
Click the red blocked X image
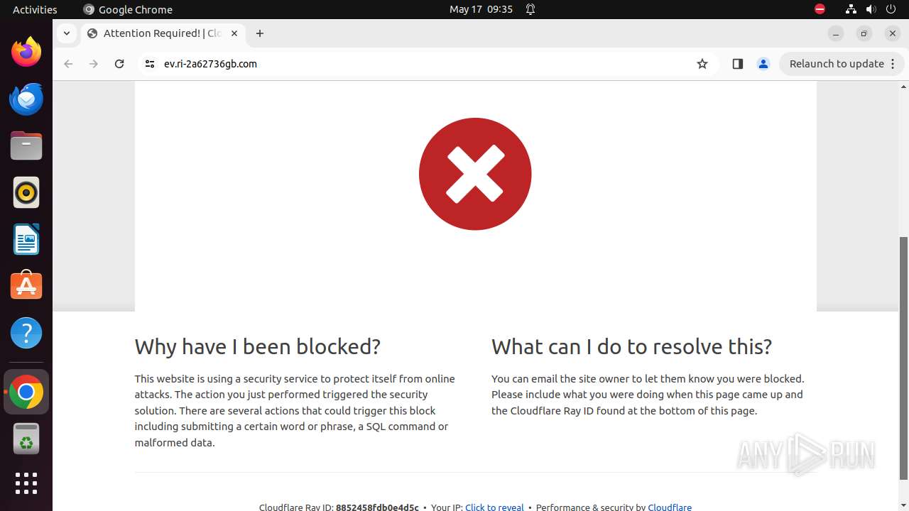click(475, 174)
